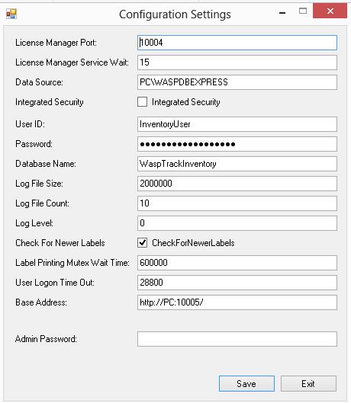Click the Database Name text box
351x403 pixels.
point(237,164)
